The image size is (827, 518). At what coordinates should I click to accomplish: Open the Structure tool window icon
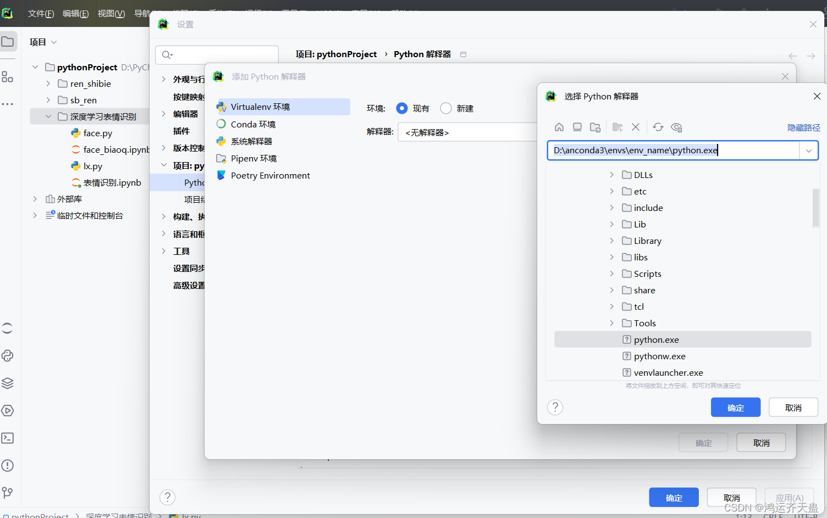pos(8,77)
